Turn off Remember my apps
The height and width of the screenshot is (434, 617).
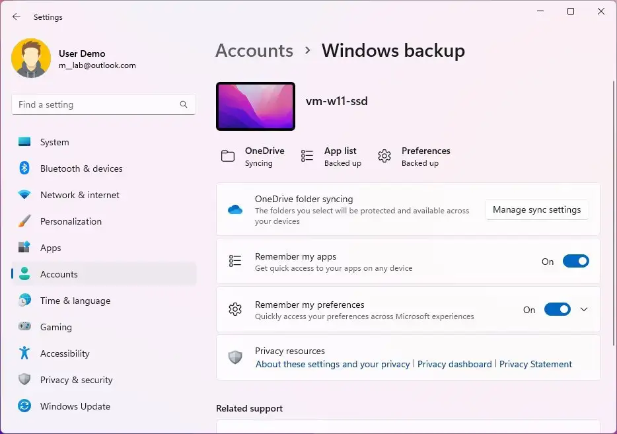coord(575,261)
